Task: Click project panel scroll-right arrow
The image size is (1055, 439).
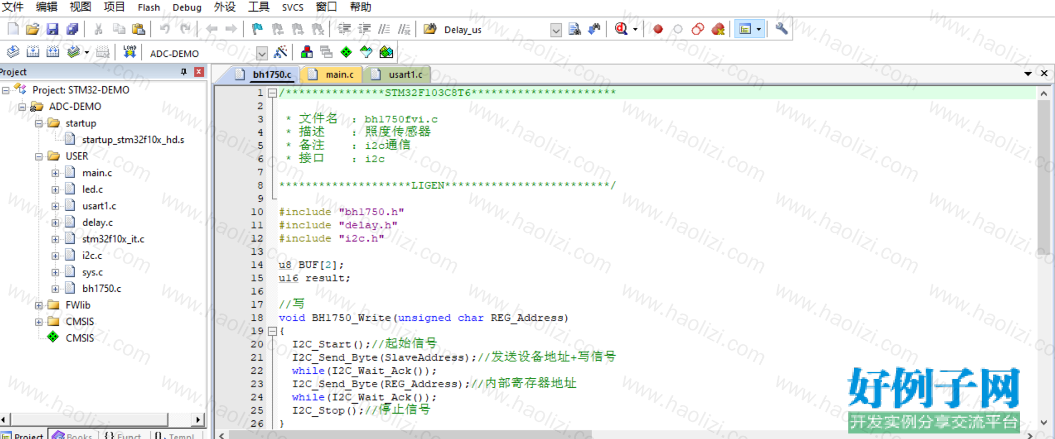Action: click(198, 420)
